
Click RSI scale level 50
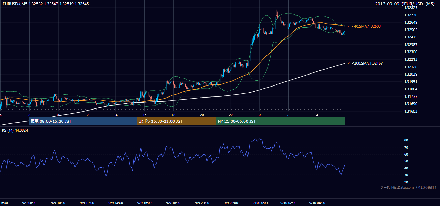click(406, 161)
